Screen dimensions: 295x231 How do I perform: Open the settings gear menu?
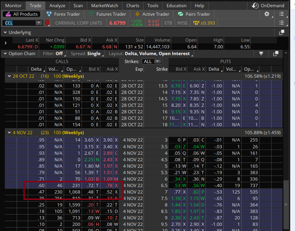267,14
